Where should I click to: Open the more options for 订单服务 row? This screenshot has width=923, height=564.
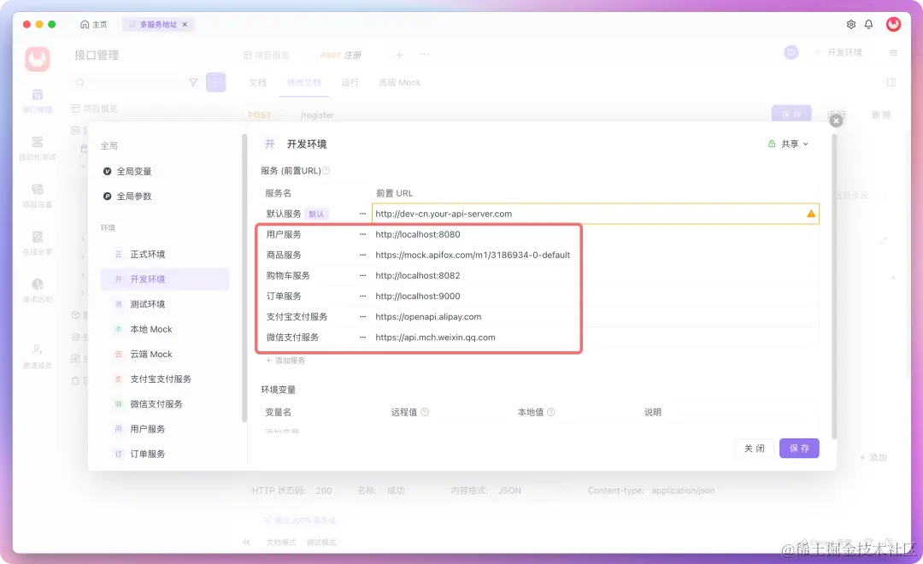tap(362, 297)
